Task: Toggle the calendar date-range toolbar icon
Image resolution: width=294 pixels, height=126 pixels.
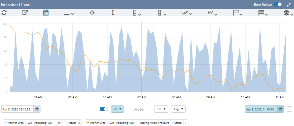Action: [46, 12]
